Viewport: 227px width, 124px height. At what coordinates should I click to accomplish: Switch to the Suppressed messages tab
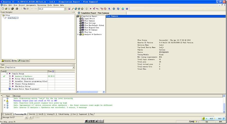tap(83, 114)
